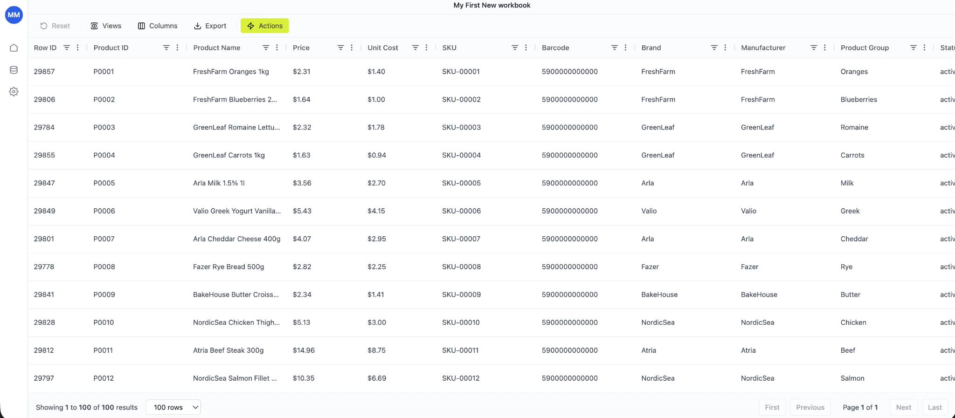Open three-dot menu for SKU column
955x418 pixels.
point(526,48)
